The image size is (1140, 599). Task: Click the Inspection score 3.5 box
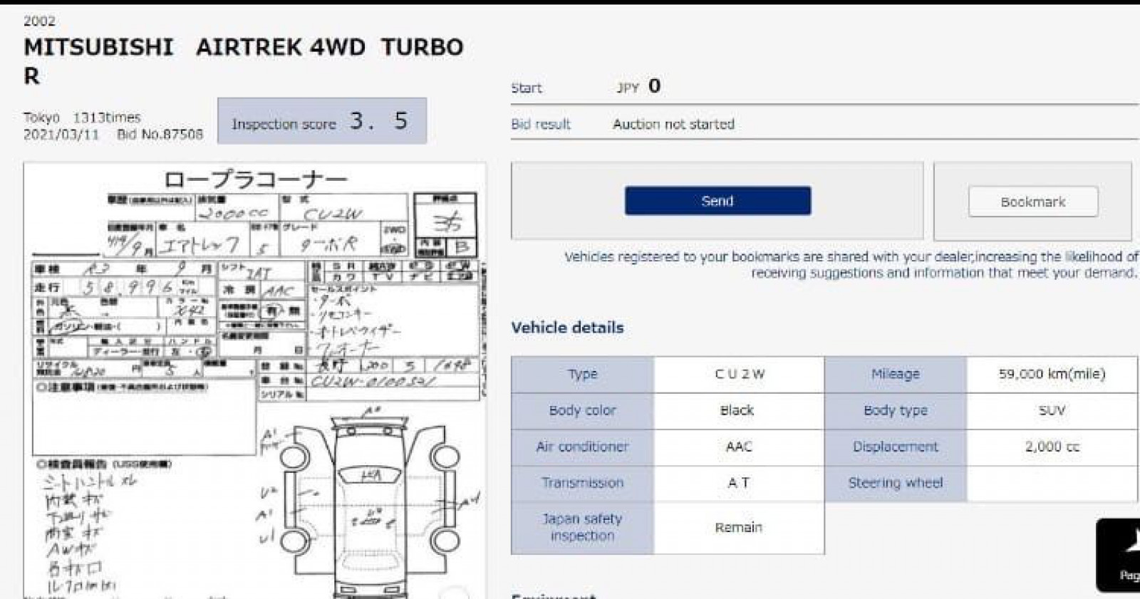[x=322, y=121]
